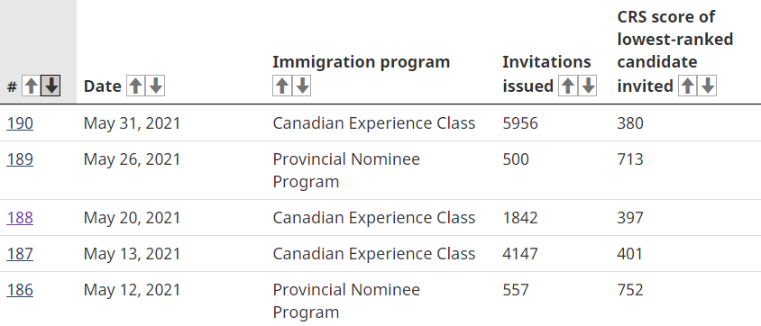Sort # column ascending arrow

(31, 86)
